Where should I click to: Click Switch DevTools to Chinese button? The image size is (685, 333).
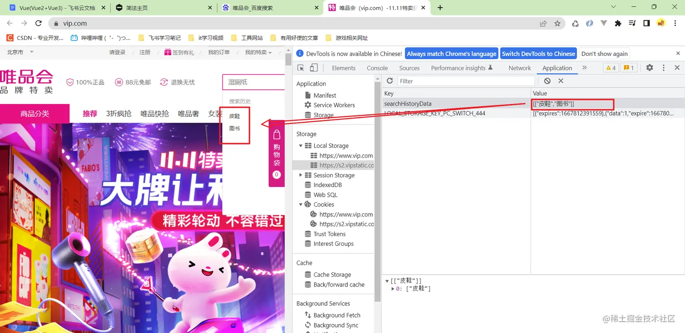[538, 53]
